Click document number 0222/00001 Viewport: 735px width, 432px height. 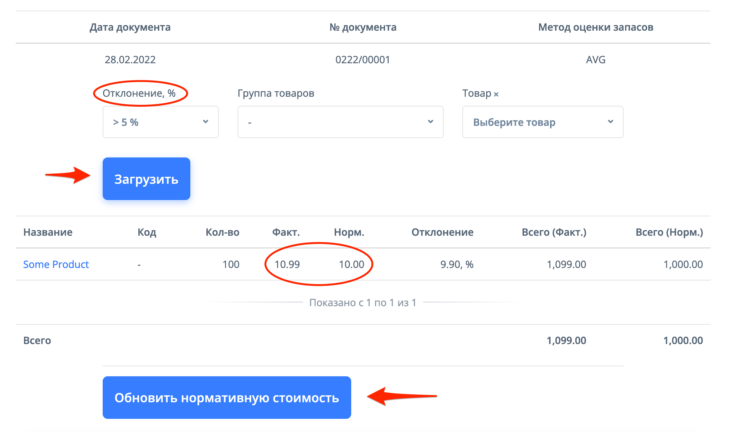point(362,60)
